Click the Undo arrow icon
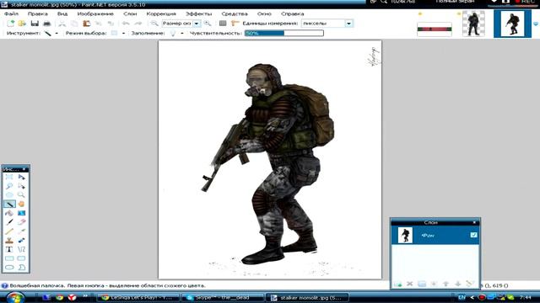 [x=126, y=24]
